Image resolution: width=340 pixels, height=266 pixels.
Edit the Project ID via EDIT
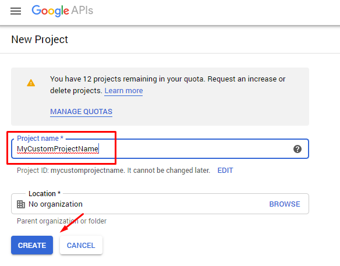click(x=225, y=171)
